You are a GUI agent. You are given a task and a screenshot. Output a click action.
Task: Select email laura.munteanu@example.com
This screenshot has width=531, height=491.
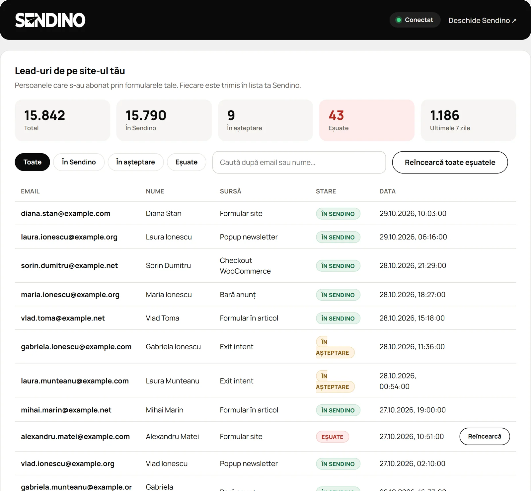click(75, 381)
